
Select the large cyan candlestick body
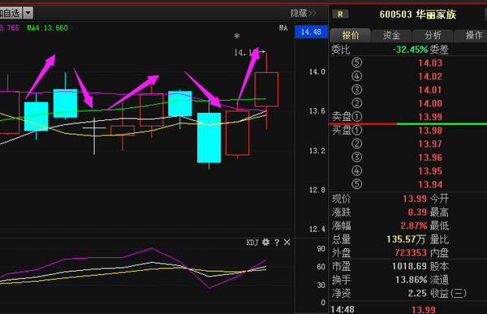tap(209, 138)
